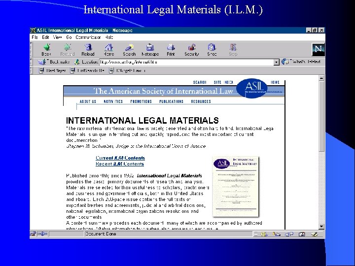
Task: Click in the Location URL field
Action: click(x=186, y=62)
